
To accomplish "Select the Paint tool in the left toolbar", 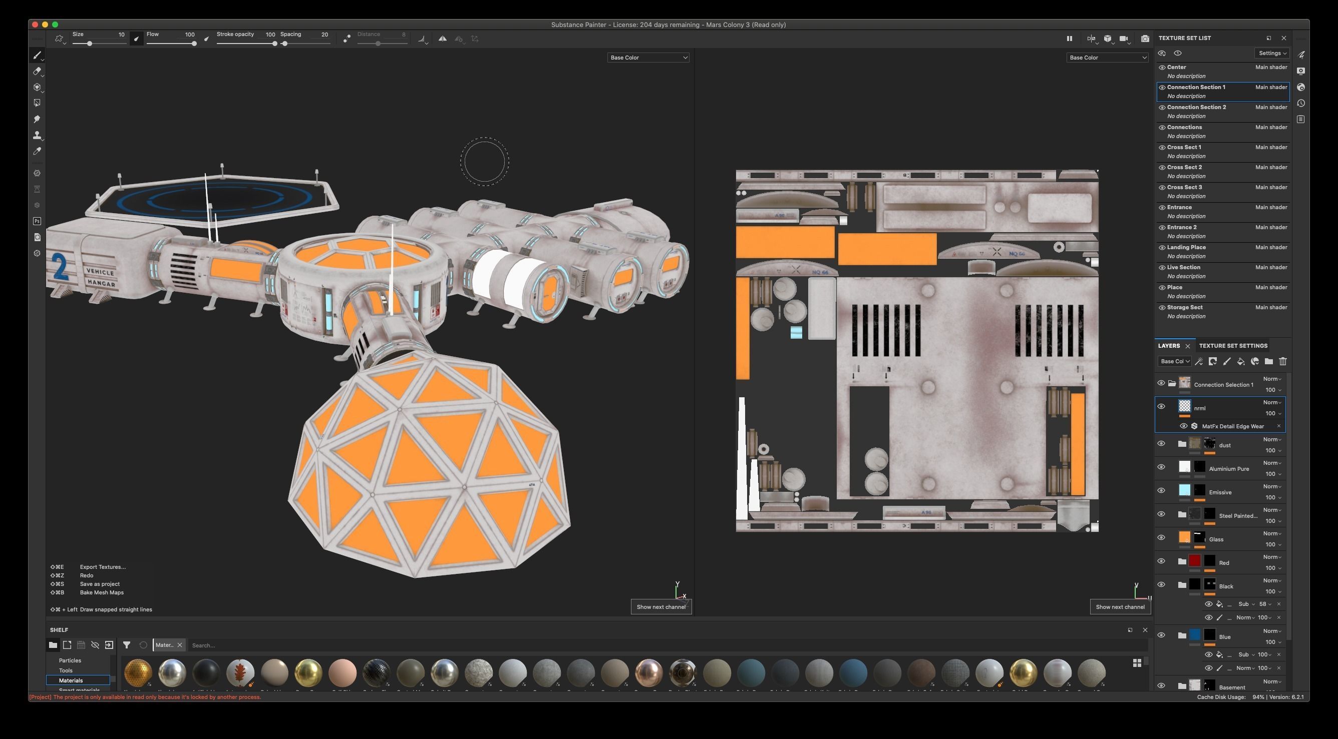I will pos(37,56).
